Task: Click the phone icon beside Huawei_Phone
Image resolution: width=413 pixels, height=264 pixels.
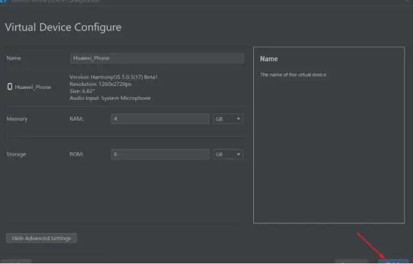Action: coord(10,87)
